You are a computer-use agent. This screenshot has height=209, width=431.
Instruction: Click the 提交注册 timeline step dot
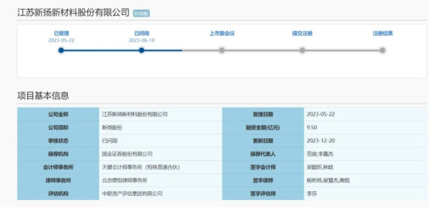pyautogui.click(x=302, y=51)
